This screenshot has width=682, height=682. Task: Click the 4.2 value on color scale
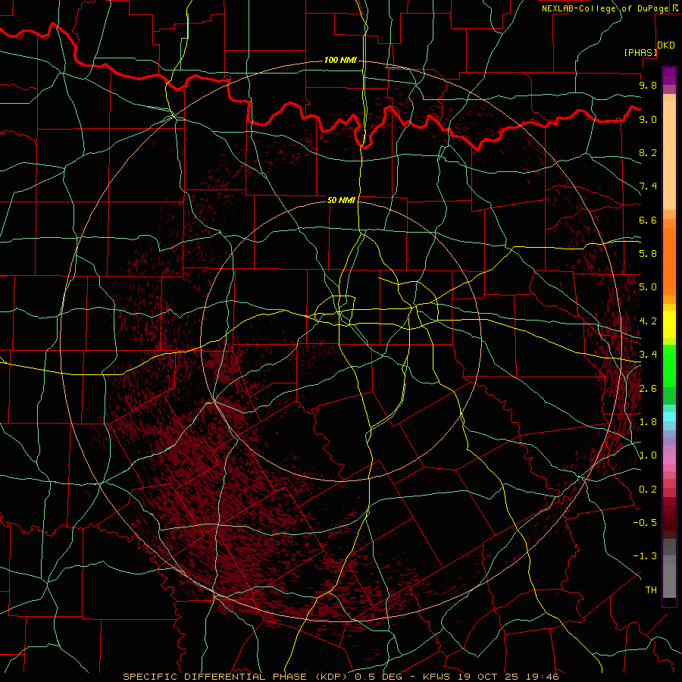[648, 321]
